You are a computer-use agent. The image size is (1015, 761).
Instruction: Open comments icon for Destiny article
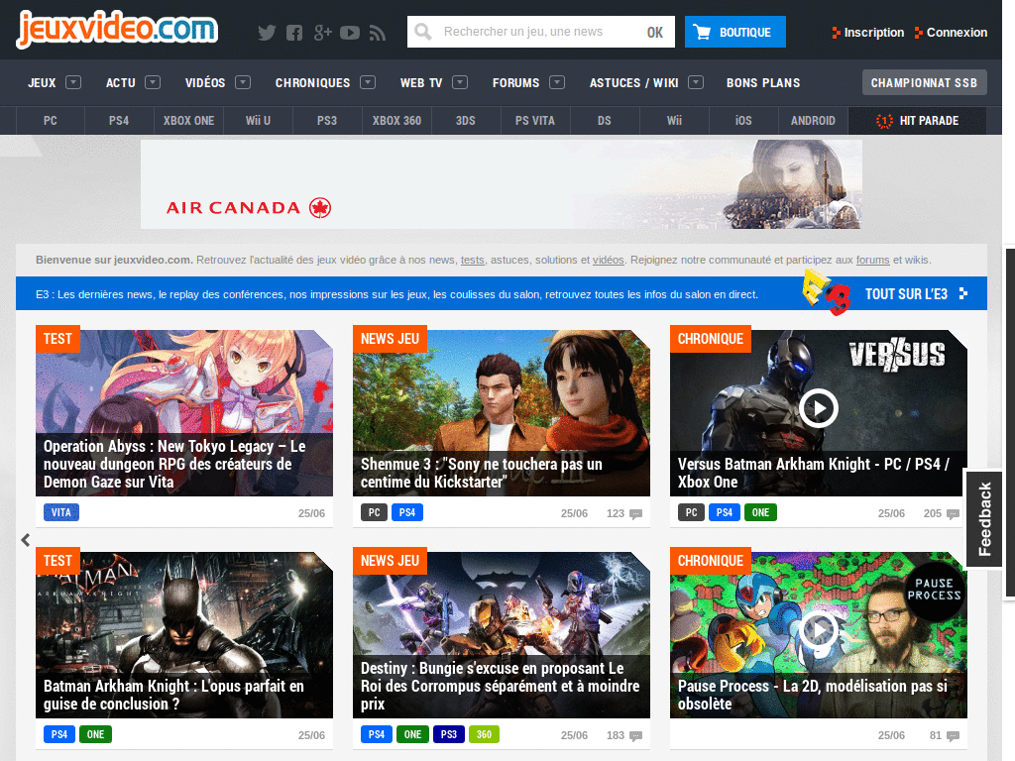tap(635, 736)
